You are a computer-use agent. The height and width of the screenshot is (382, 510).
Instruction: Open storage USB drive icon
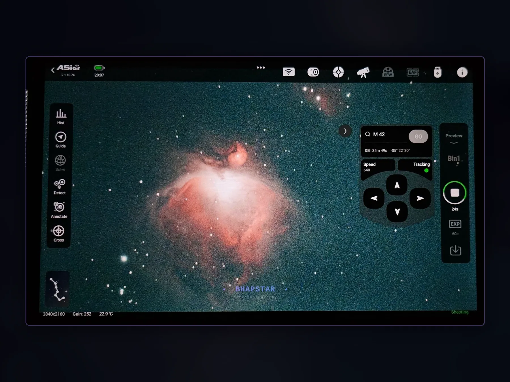click(x=437, y=72)
